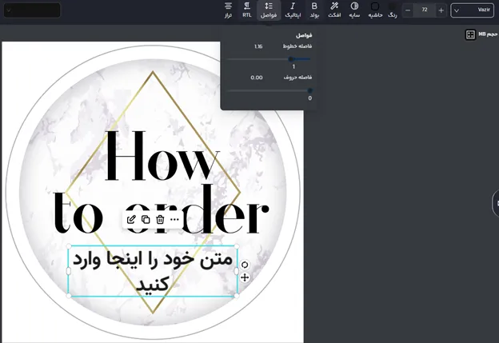Click the move handle of text box
The width and height of the screenshot is (499, 343).
click(245, 277)
